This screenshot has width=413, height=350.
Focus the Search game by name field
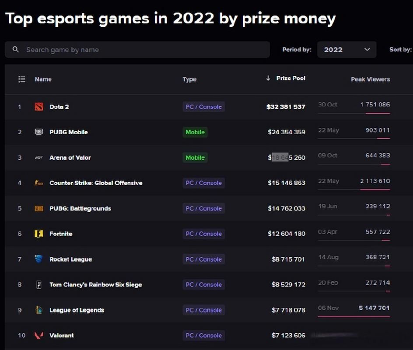(x=137, y=49)
